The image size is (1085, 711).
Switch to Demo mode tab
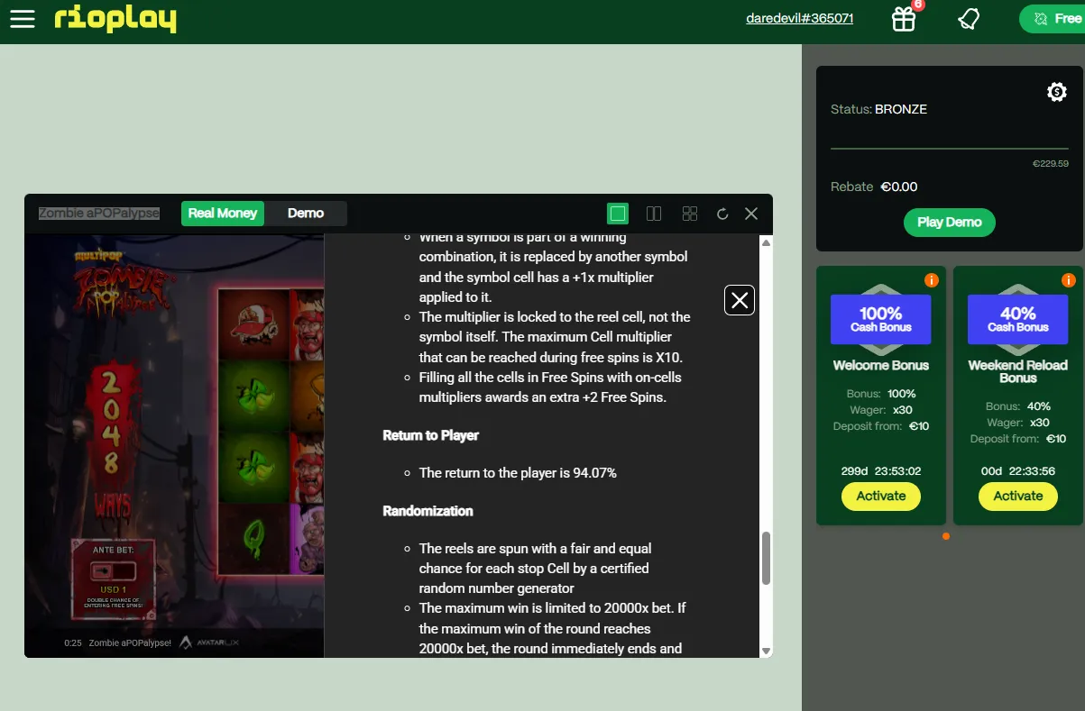pos(306,214)
